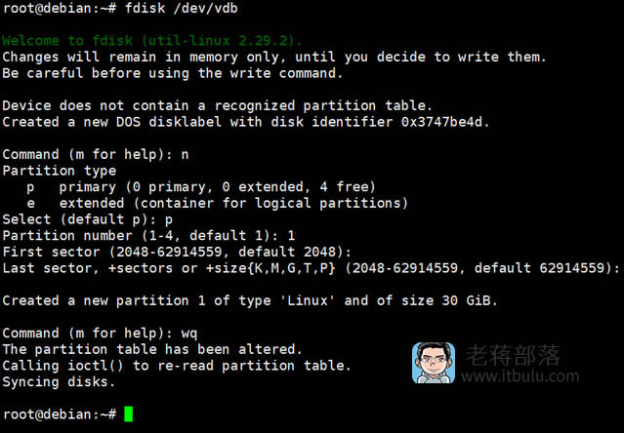624x433 pixels.
Task: Click the fdisk /dev/vdb command text
Action: (181, 8)
